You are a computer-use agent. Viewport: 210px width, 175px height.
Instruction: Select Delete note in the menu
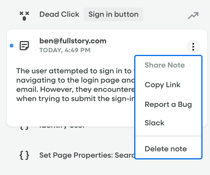point(165,149)
